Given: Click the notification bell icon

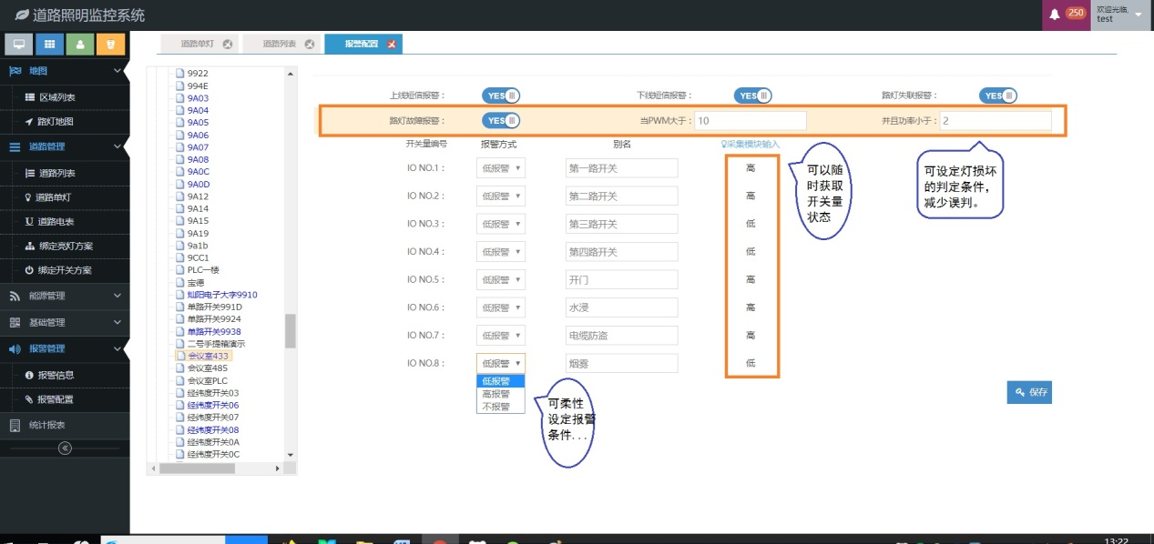Looking at the screenshot, I should tap(1055, 15).
